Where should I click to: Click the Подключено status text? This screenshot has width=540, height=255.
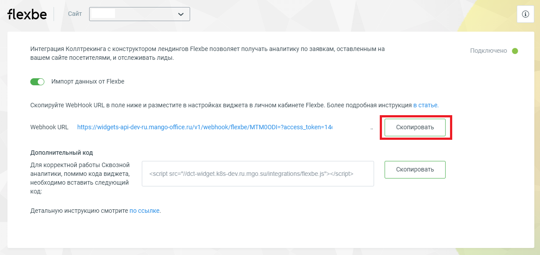[x=489, y=51]
